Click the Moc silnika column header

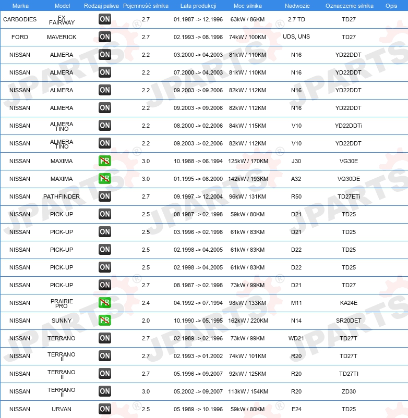[248, 6]
